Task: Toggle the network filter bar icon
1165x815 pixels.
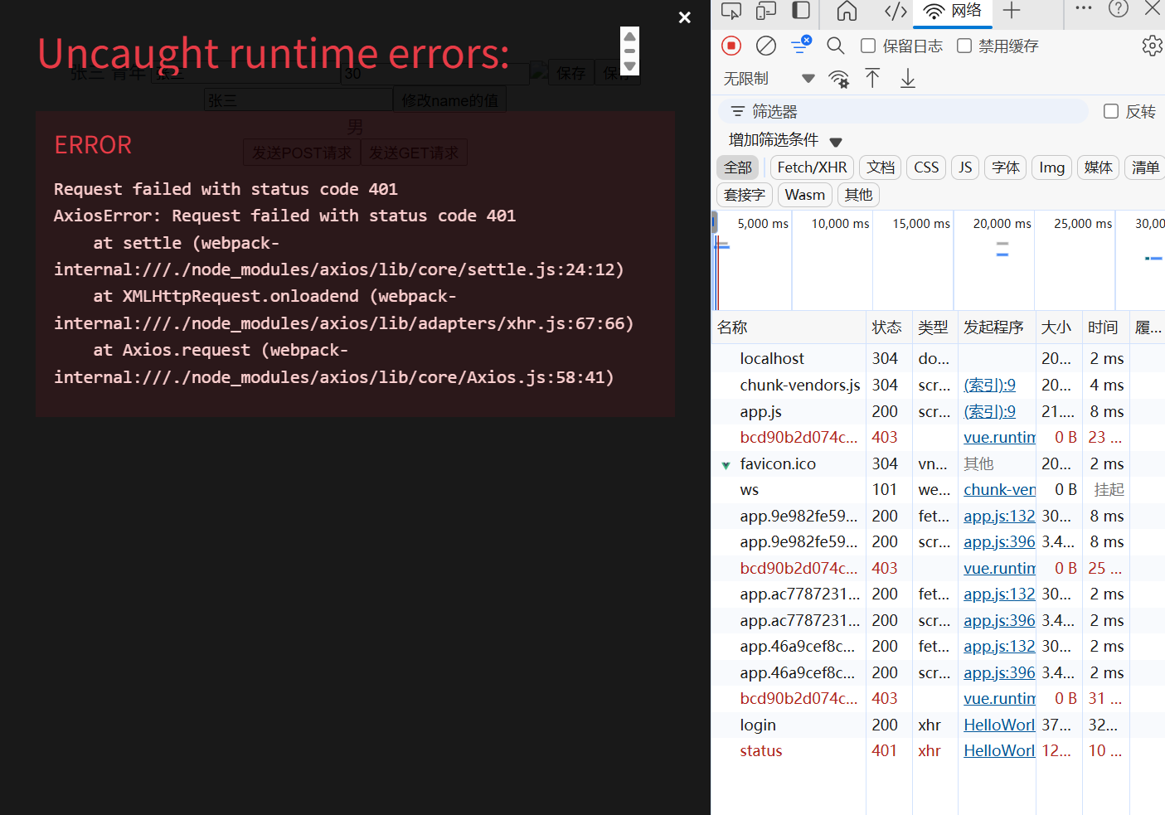Action: click(x=801, y=45)
